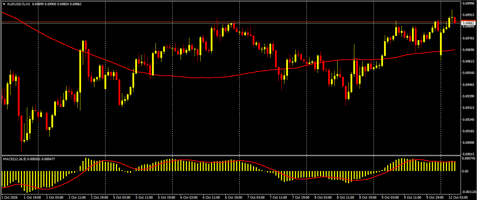The height and width of the screenshot is (200, 477).
Task: Click the 0.69240 price axis label
Action: (x=468, y=119)
